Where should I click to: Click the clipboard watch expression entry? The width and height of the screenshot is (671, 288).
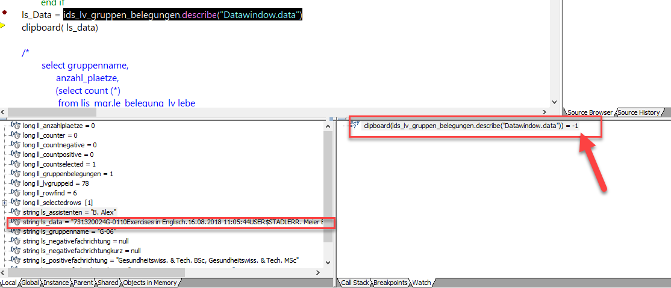[471, 126]
